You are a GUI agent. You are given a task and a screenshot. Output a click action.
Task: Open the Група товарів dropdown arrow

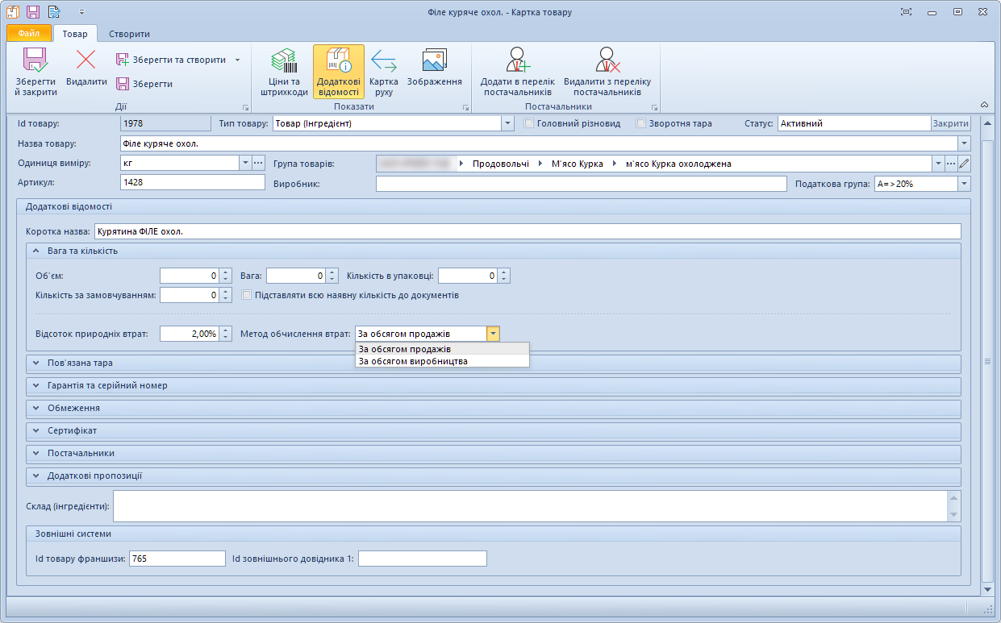click(x=938, y=164)
